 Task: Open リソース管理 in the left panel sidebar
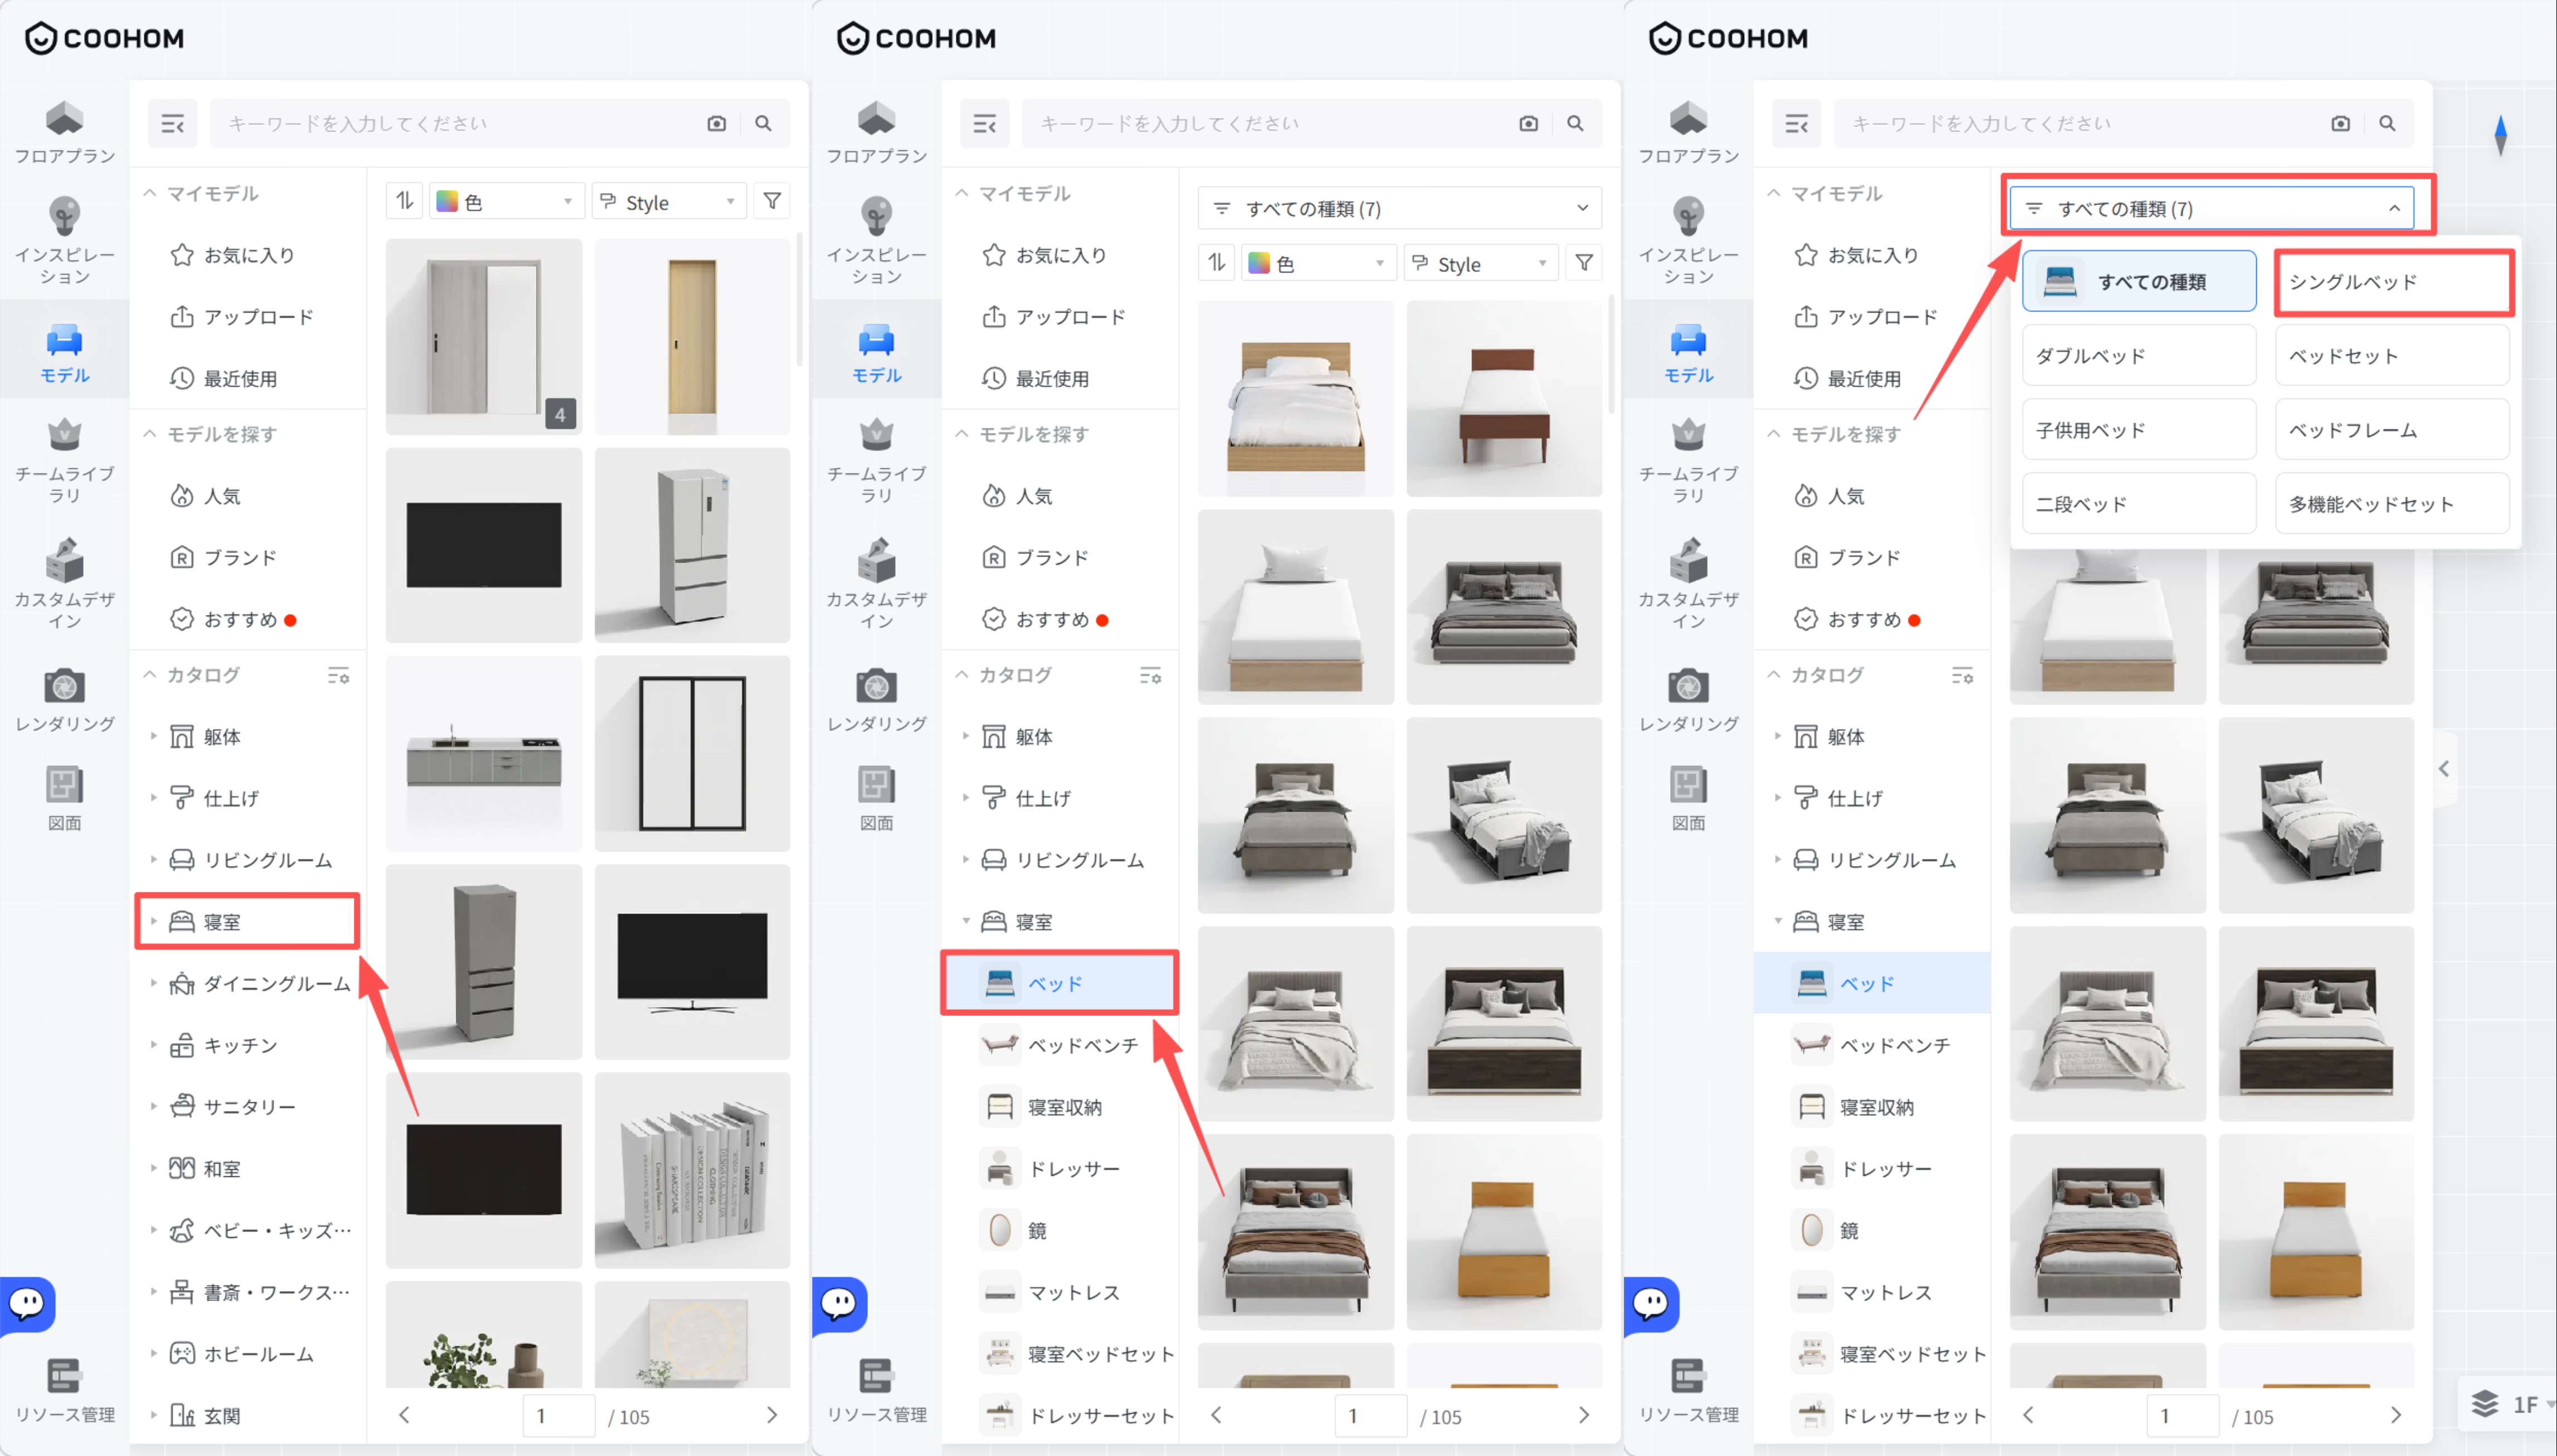[x=65, y=1390]
